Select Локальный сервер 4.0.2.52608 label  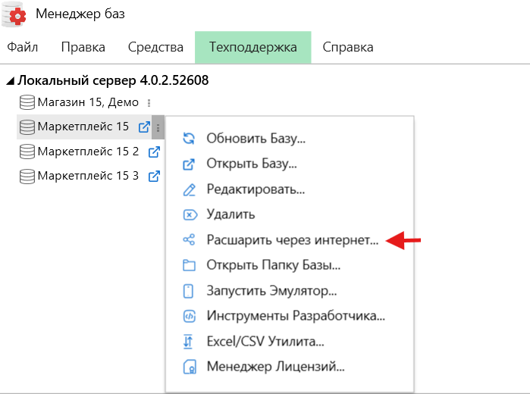(113, 80)
